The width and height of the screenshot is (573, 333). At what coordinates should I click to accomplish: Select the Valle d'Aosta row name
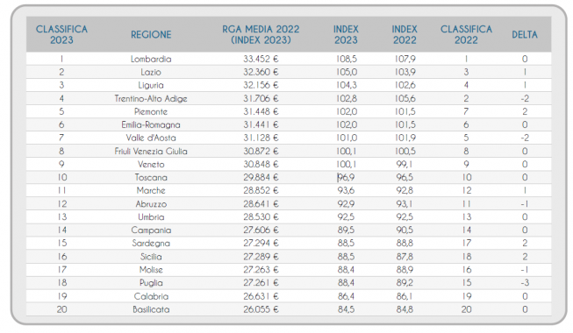point(151,138)
